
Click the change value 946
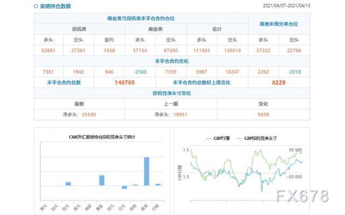pyautogui.click(x=109, y=72)
